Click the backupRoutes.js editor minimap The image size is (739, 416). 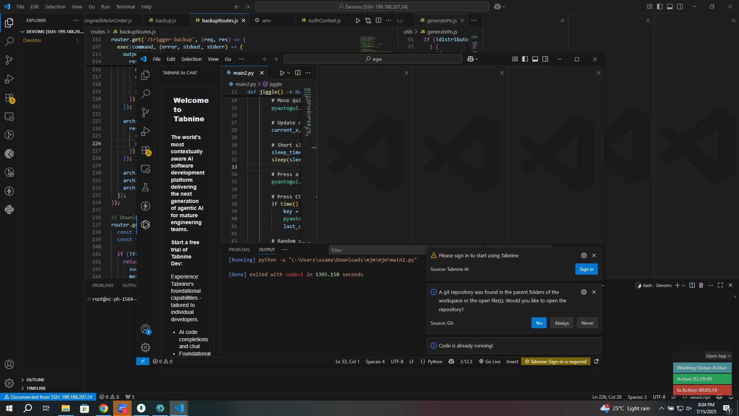click(375, 44)
